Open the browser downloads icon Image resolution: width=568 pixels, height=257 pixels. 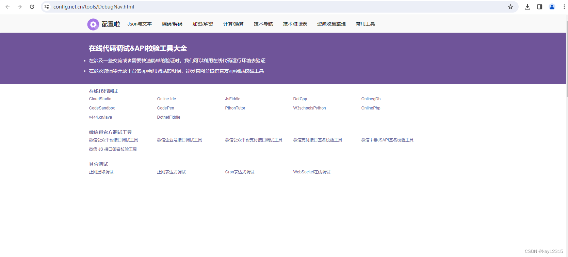528,7
